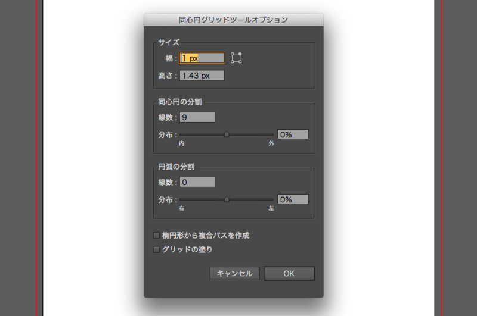
Task: Enable グリッドの塗り checkbox
Action: click(156, 249)
